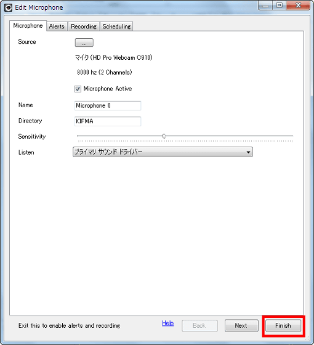Click the Sensitivity label
The width and height of the screenshot is (314, 345).
(32, 137)
